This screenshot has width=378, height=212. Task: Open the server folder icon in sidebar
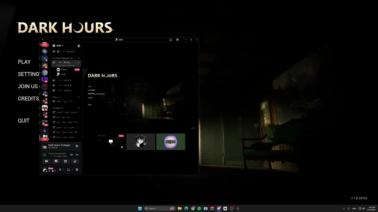(x=45, y=131)
